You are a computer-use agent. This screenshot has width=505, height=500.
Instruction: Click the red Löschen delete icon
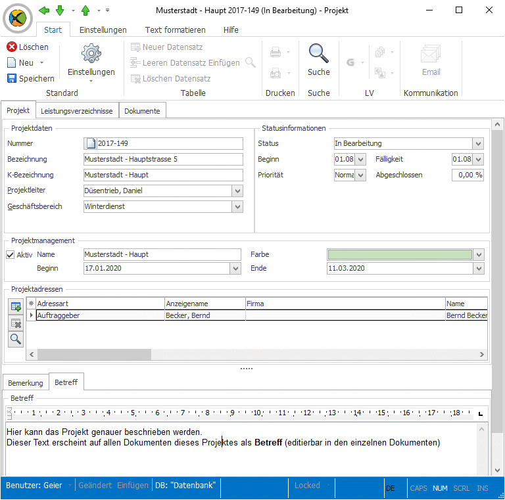12,47
